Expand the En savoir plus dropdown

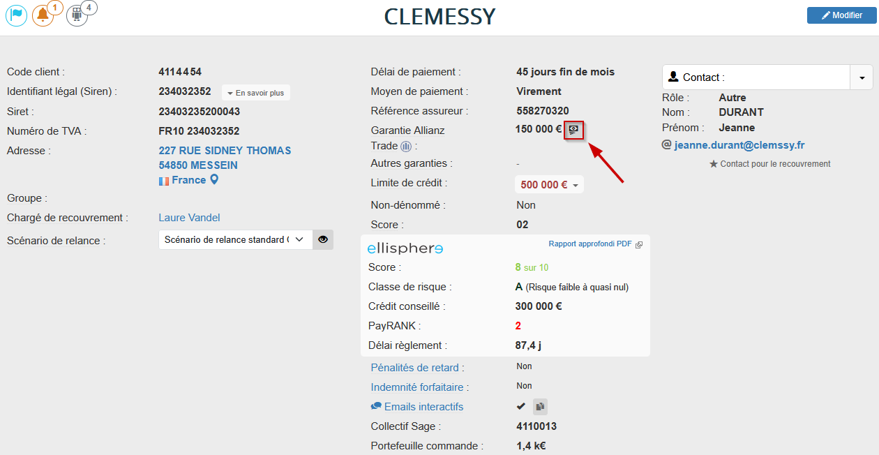pos(255,93)
